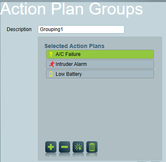
Task: Click the Selected Action Plans heading
Action: point(74,46)
